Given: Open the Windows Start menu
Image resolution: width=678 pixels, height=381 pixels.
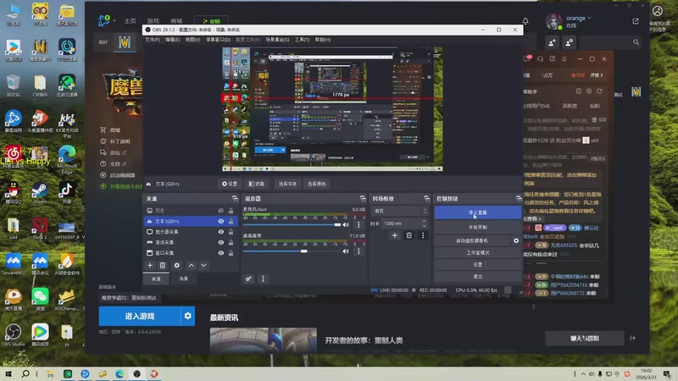Looking at the screenshot, I should click(8, 373).
